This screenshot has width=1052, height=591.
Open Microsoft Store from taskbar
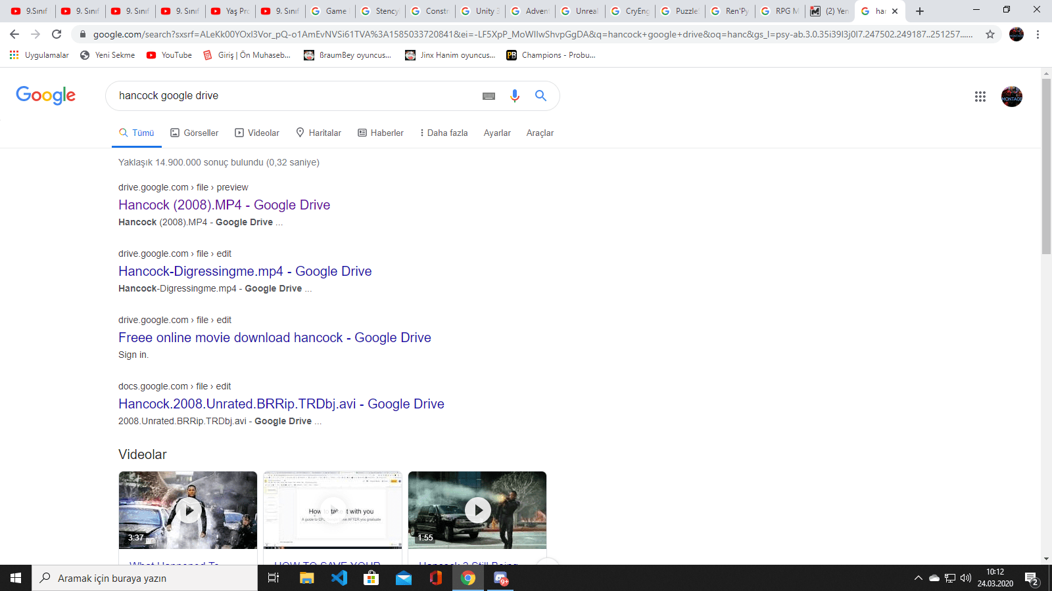[371, 578]
